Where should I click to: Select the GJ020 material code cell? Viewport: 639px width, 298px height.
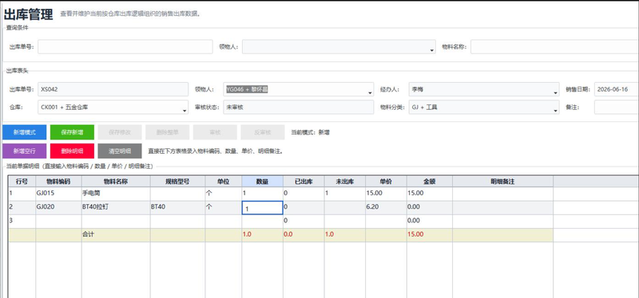[x=58, y=207]
